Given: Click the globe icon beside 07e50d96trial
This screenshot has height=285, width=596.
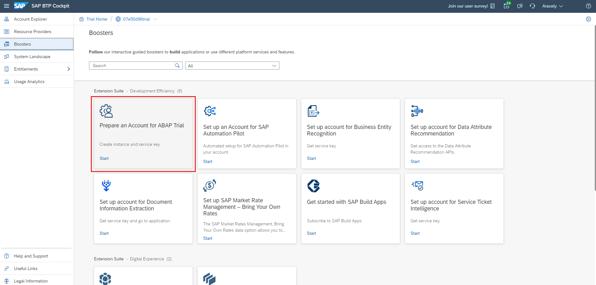Looking at the screenshot, I should 118,19.
